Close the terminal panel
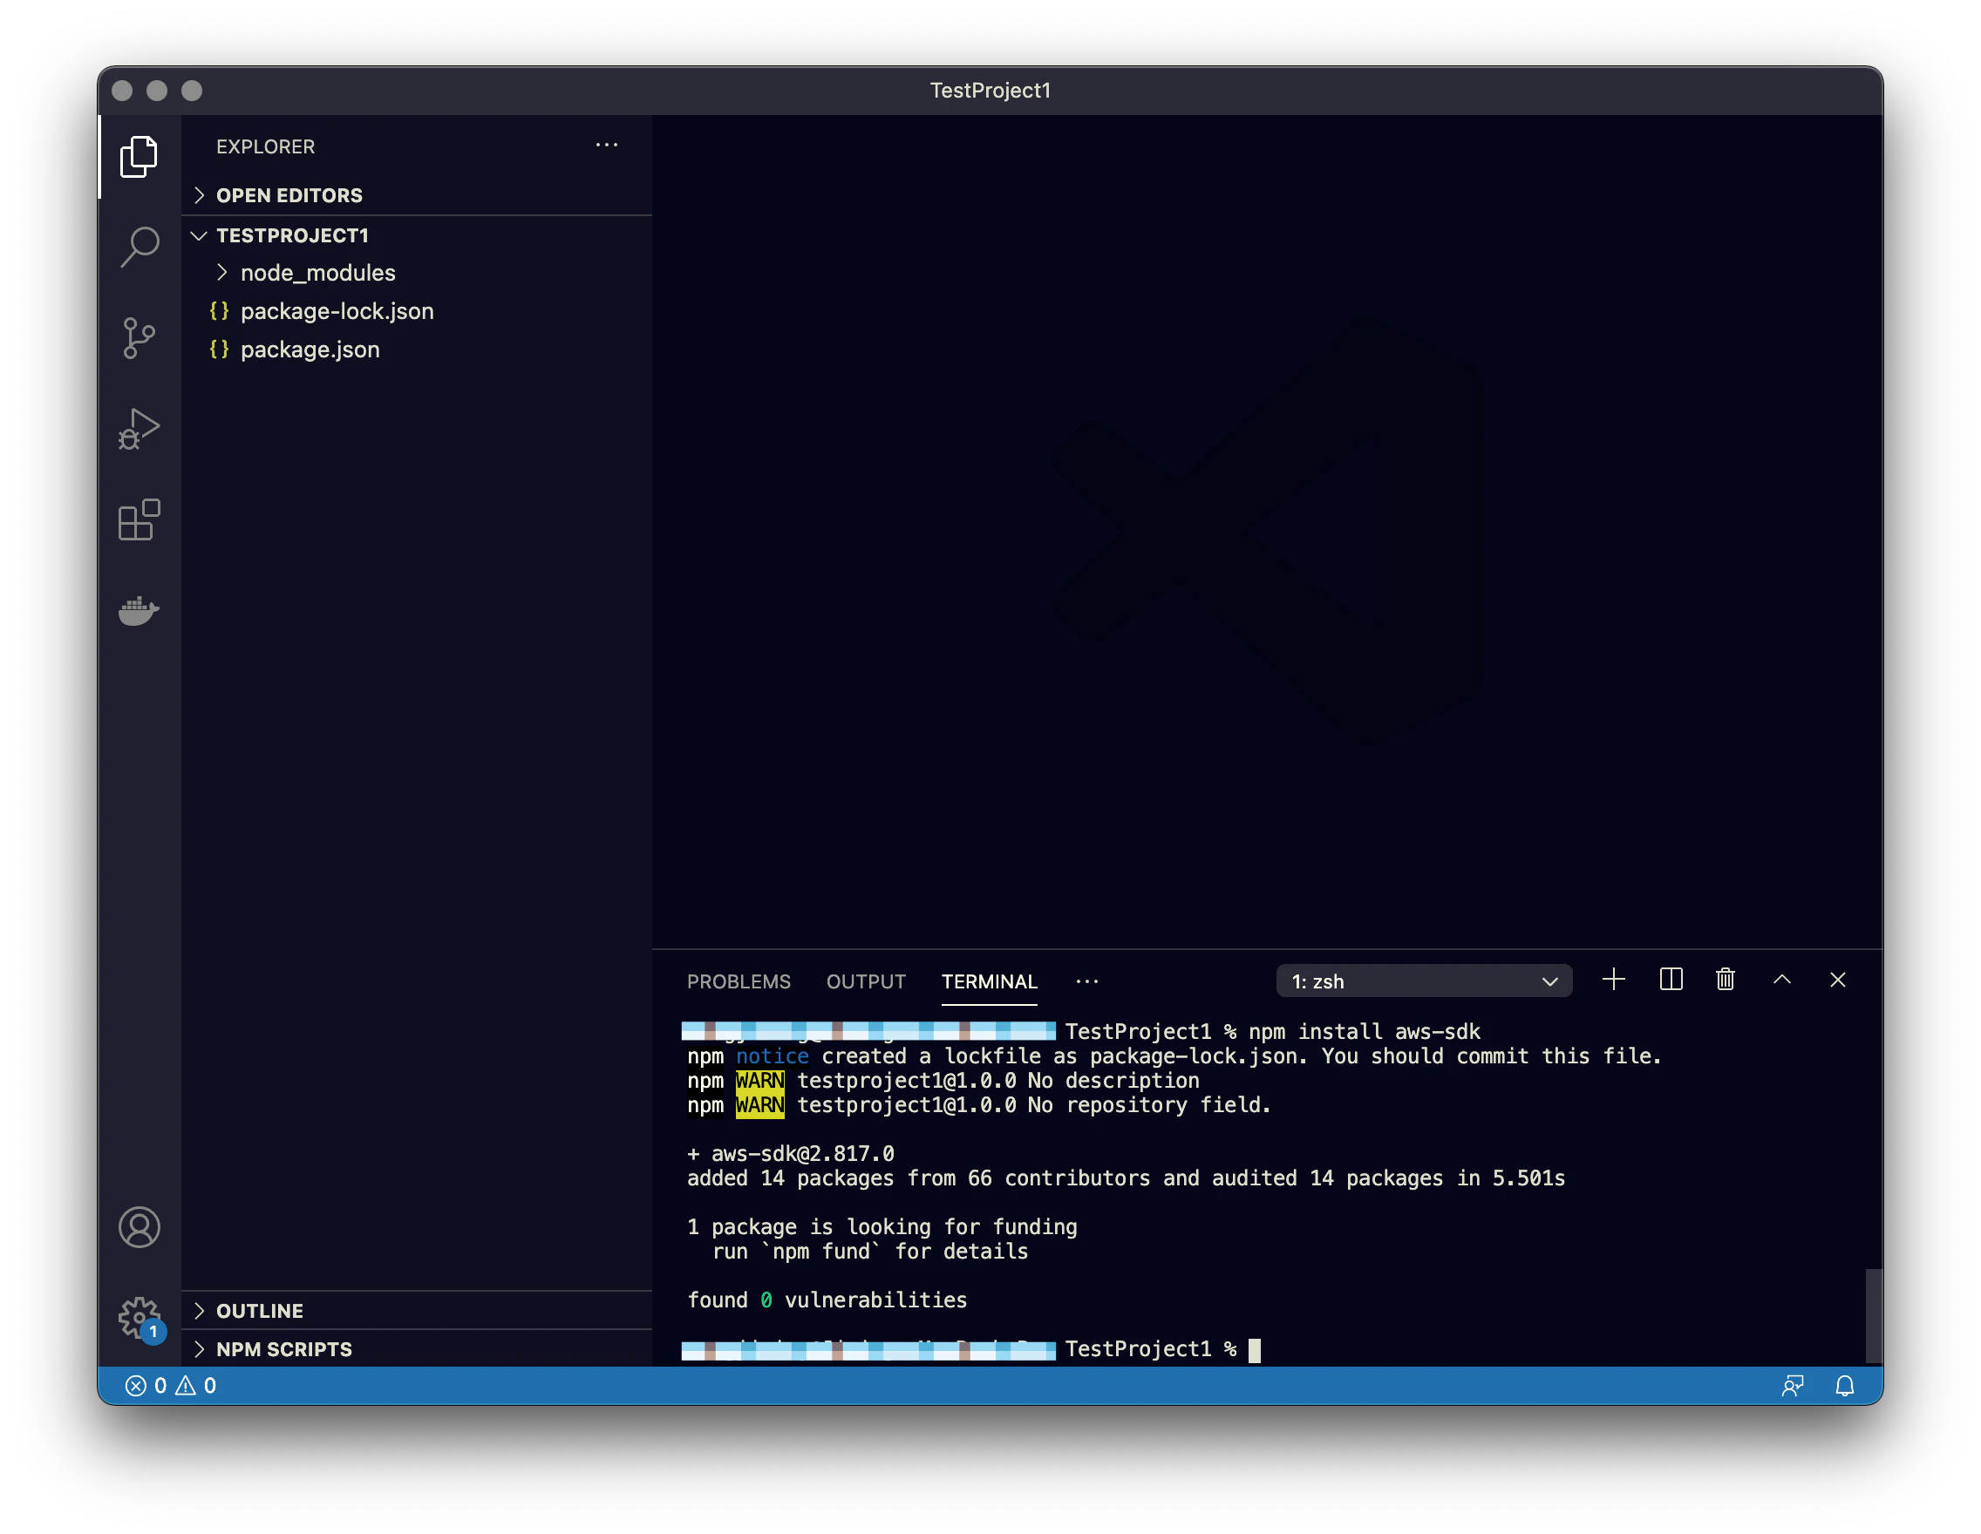The width and height of the screenshot is (1981, 1534). 1838,980
